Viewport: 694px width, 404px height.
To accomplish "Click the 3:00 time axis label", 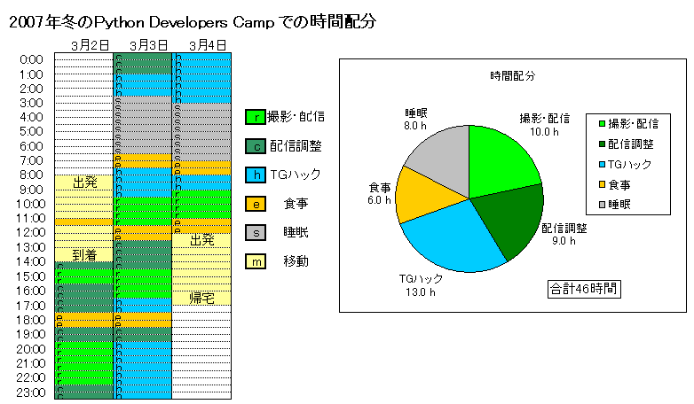I will [x=31, y=103].
